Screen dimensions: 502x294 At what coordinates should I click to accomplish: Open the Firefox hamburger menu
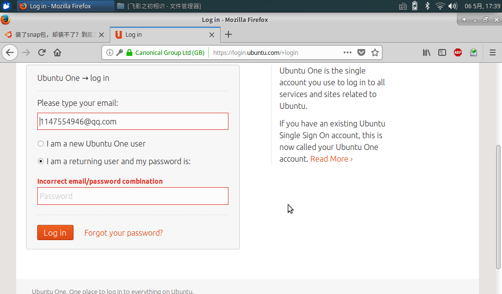click(492, 52)
